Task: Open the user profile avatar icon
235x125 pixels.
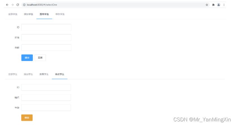Action: [x=218, y=5]
